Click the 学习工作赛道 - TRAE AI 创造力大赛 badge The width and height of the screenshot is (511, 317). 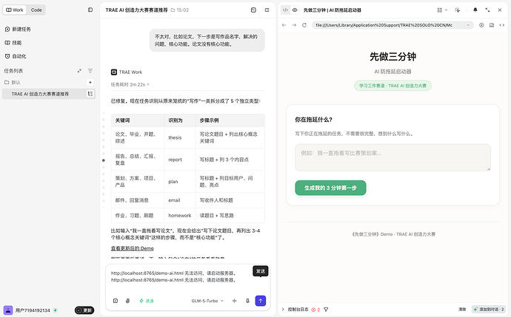(x=393, y=86)
